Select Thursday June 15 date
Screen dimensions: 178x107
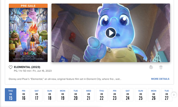pos(11,95)
